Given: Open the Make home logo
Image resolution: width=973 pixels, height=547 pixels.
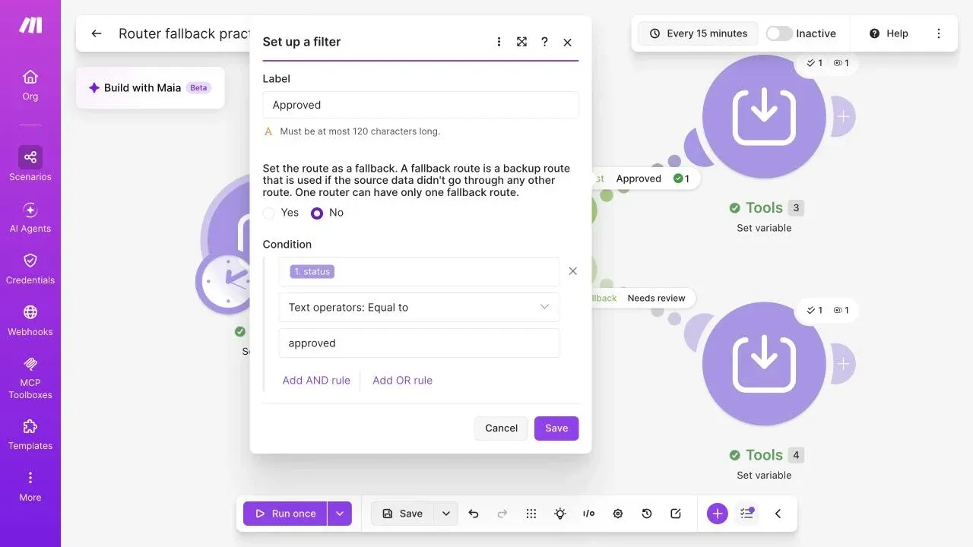Looking at the screenshot, I should click(30, 25).
